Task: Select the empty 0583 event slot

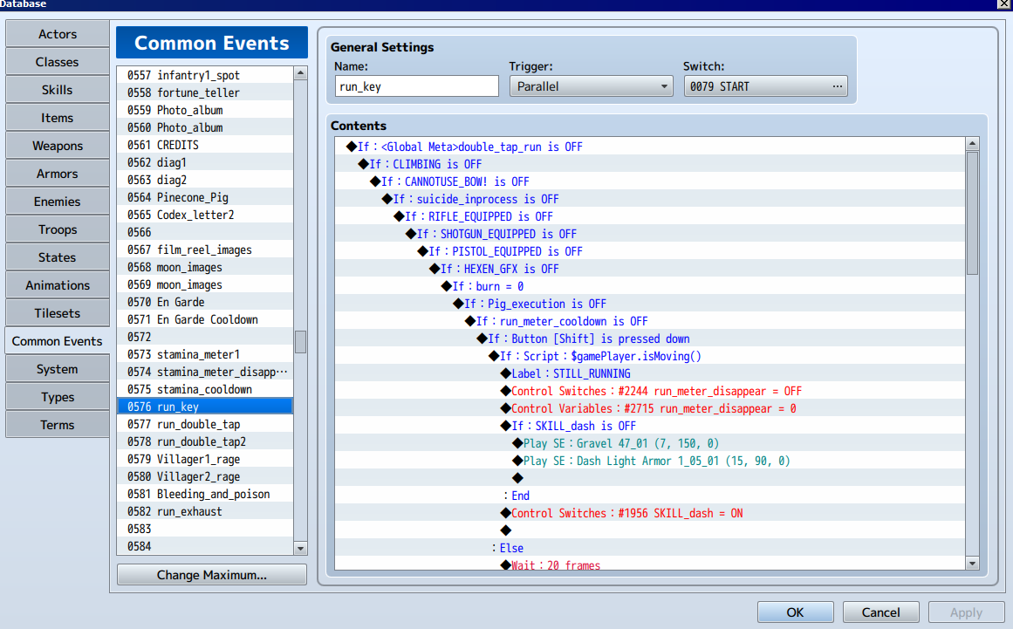Action: [205, 529]
